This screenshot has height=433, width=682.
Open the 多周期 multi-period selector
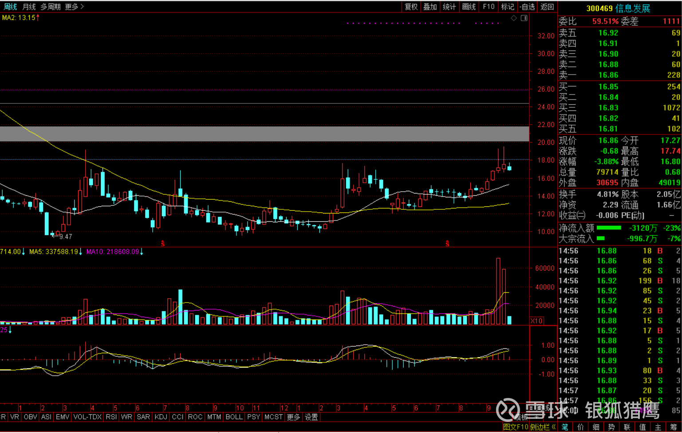[x=51, y=7]
